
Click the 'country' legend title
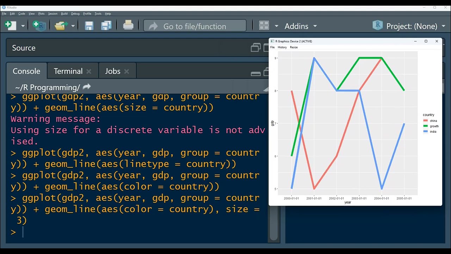coord(428,115)
